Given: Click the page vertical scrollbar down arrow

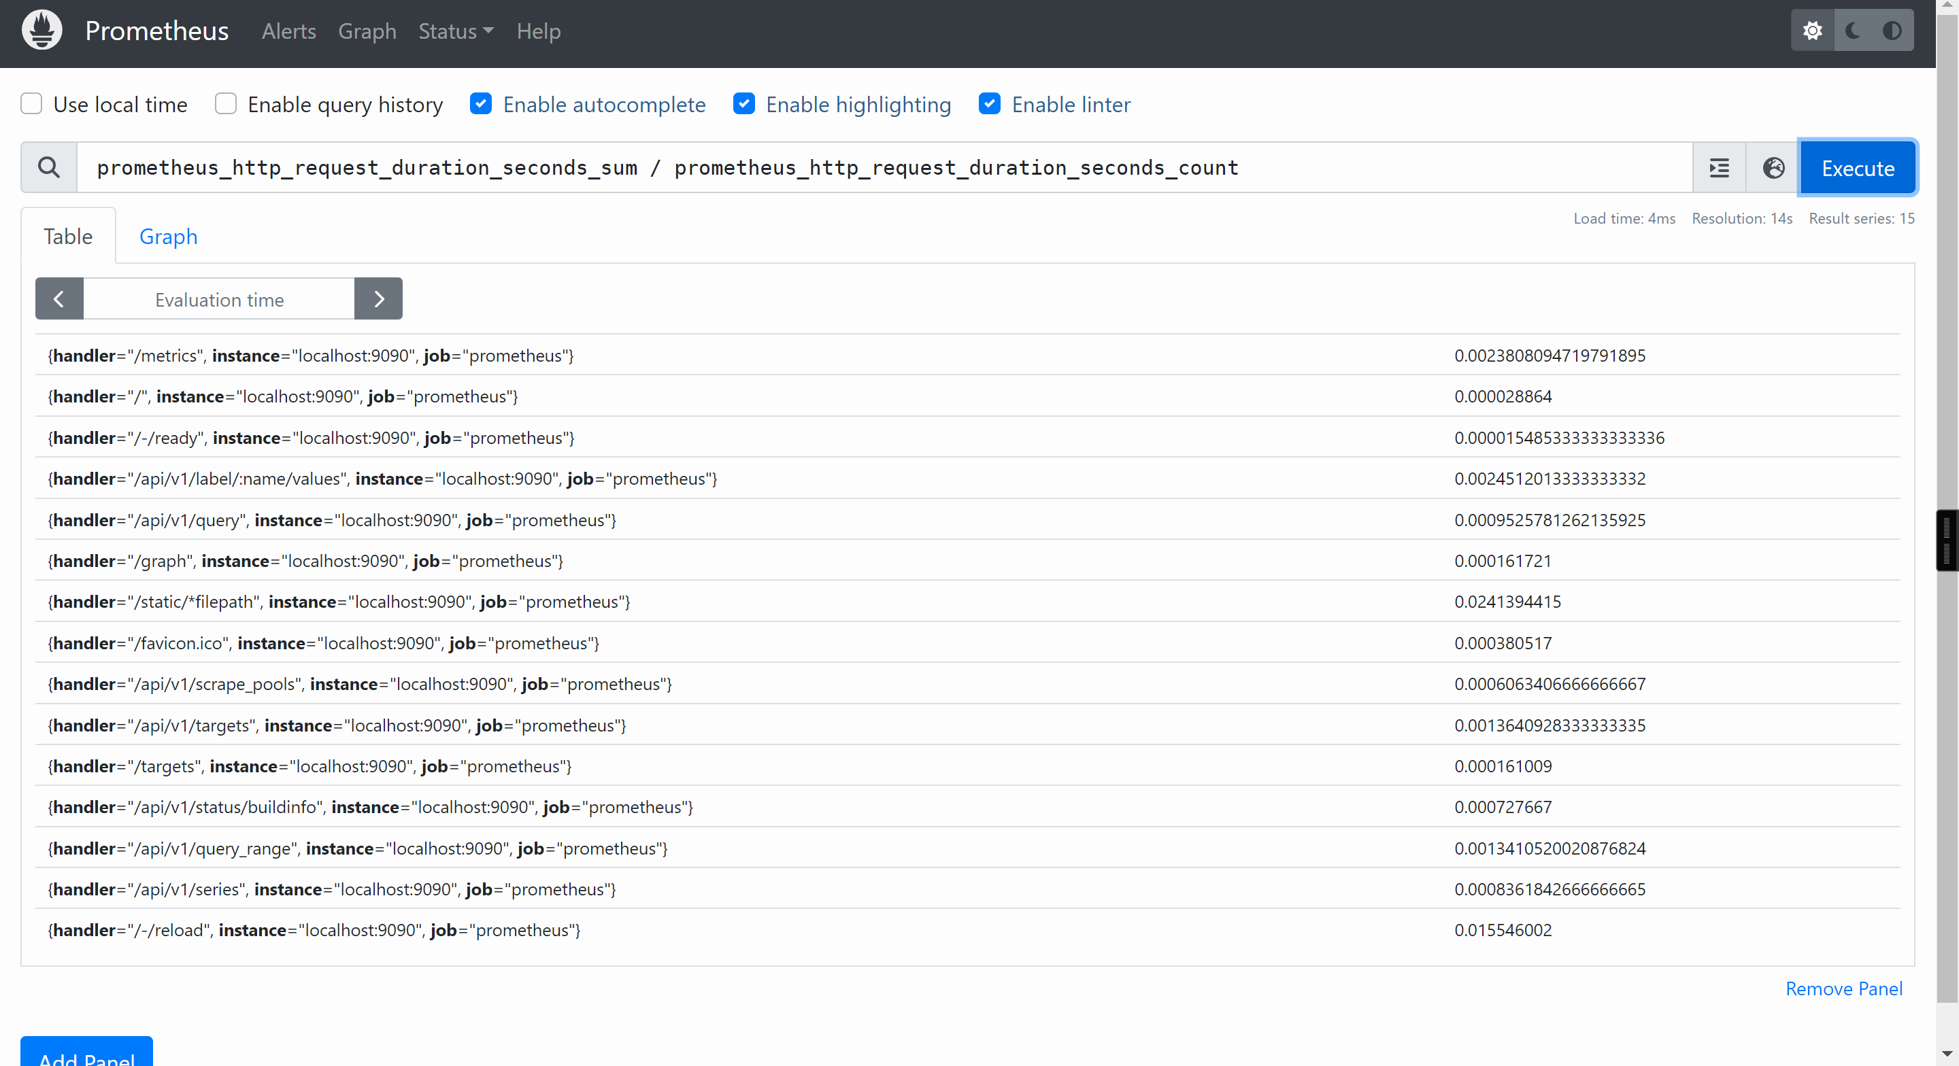Looking at the screenshot, I should (x=1947, y=1054).
